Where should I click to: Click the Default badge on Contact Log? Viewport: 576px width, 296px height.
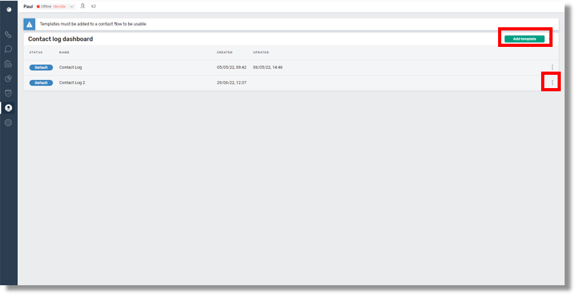(41, 67)
